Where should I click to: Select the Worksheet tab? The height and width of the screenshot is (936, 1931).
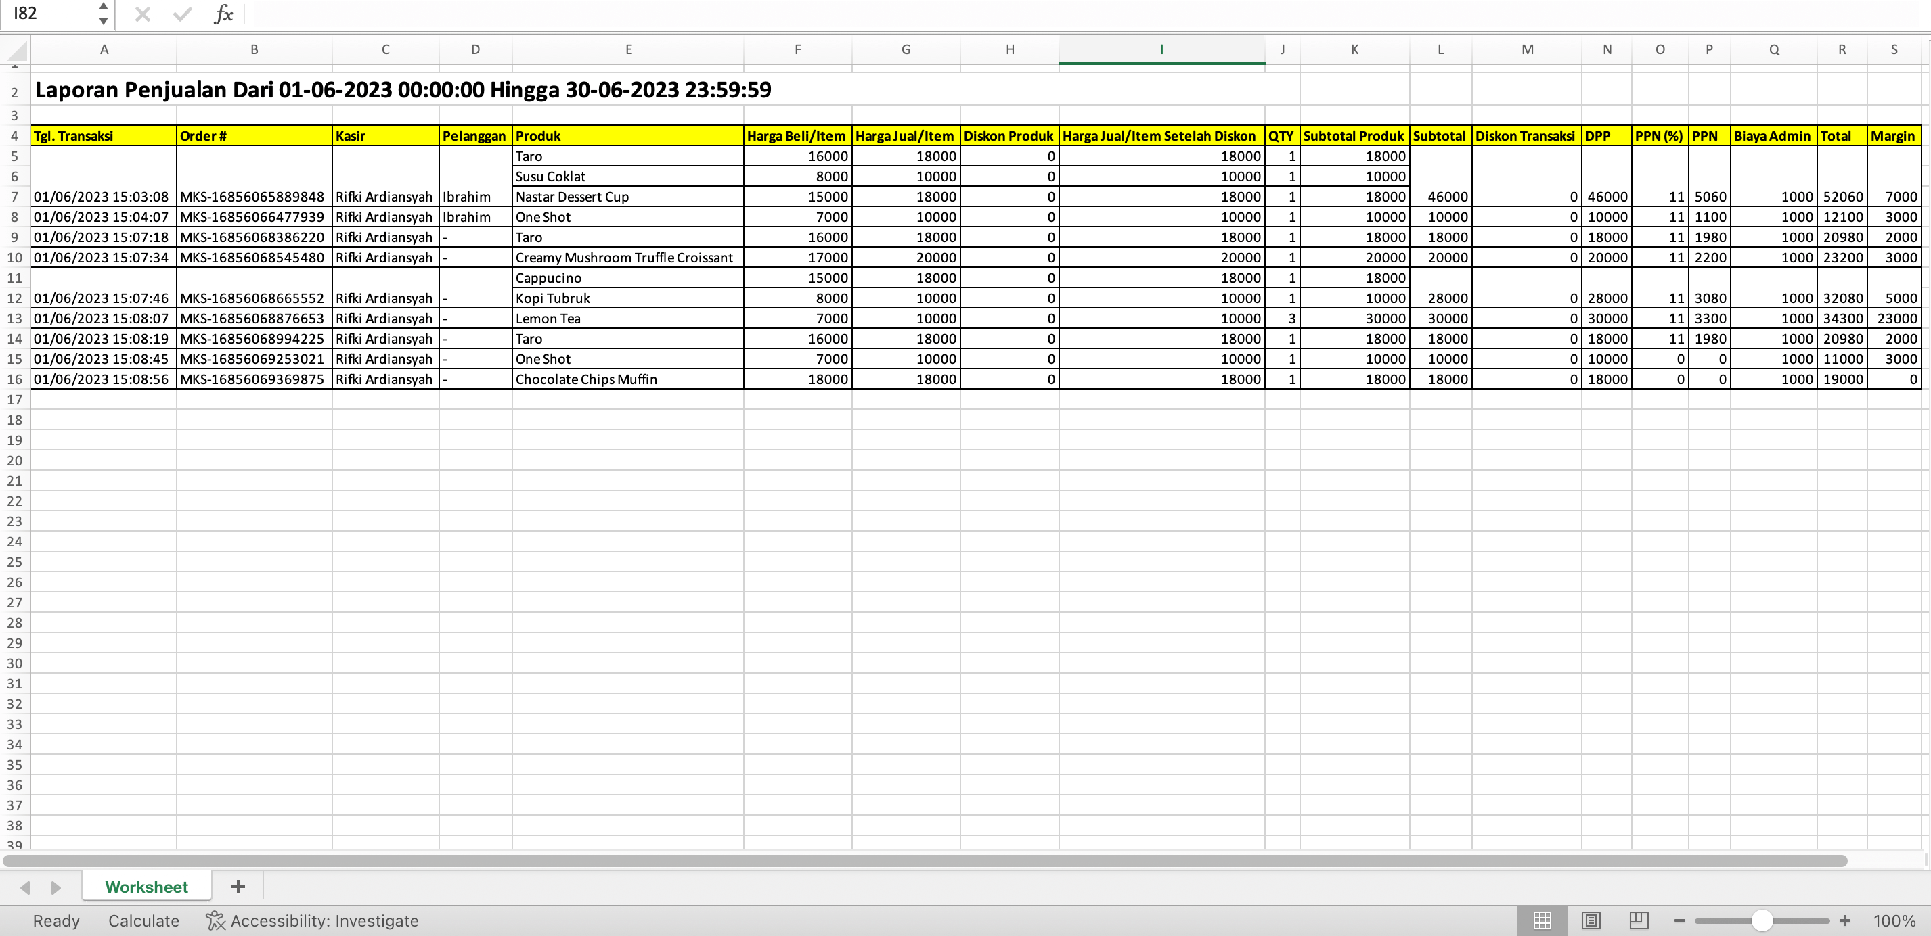click(x=146, y=887)
